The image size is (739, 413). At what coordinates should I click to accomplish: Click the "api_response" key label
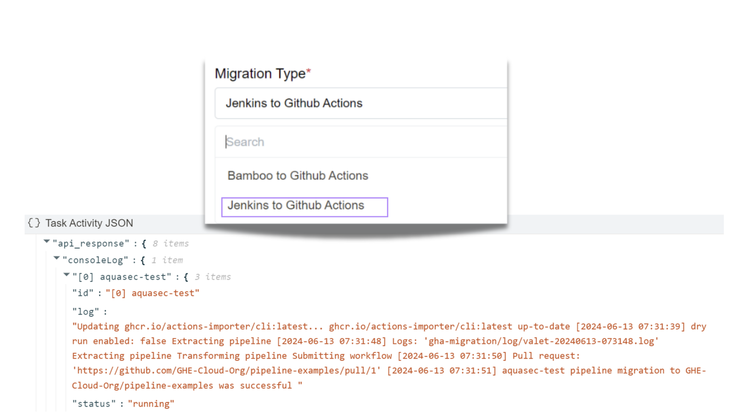point(91,244)
